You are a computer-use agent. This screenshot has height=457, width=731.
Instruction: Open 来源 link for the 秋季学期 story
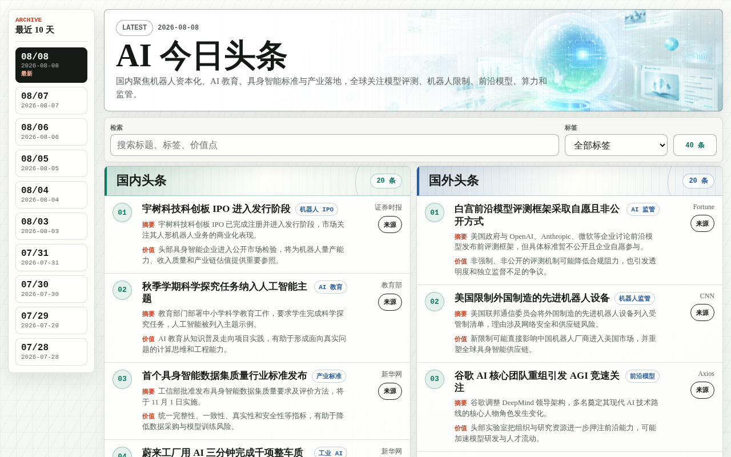[390, 302]
